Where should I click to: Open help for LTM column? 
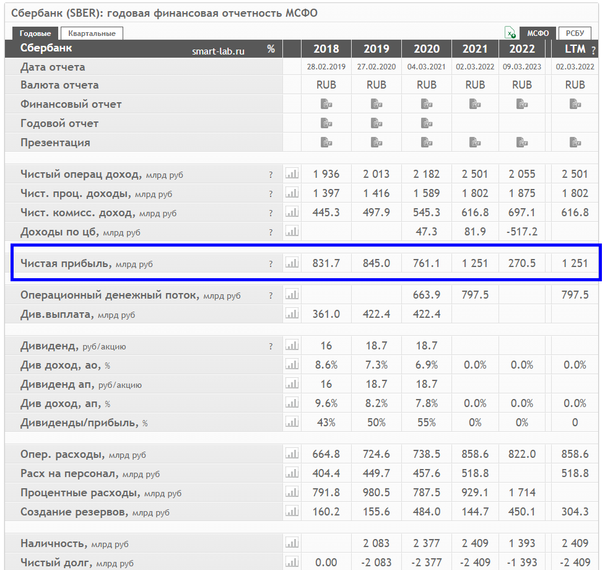pos(593,50)
